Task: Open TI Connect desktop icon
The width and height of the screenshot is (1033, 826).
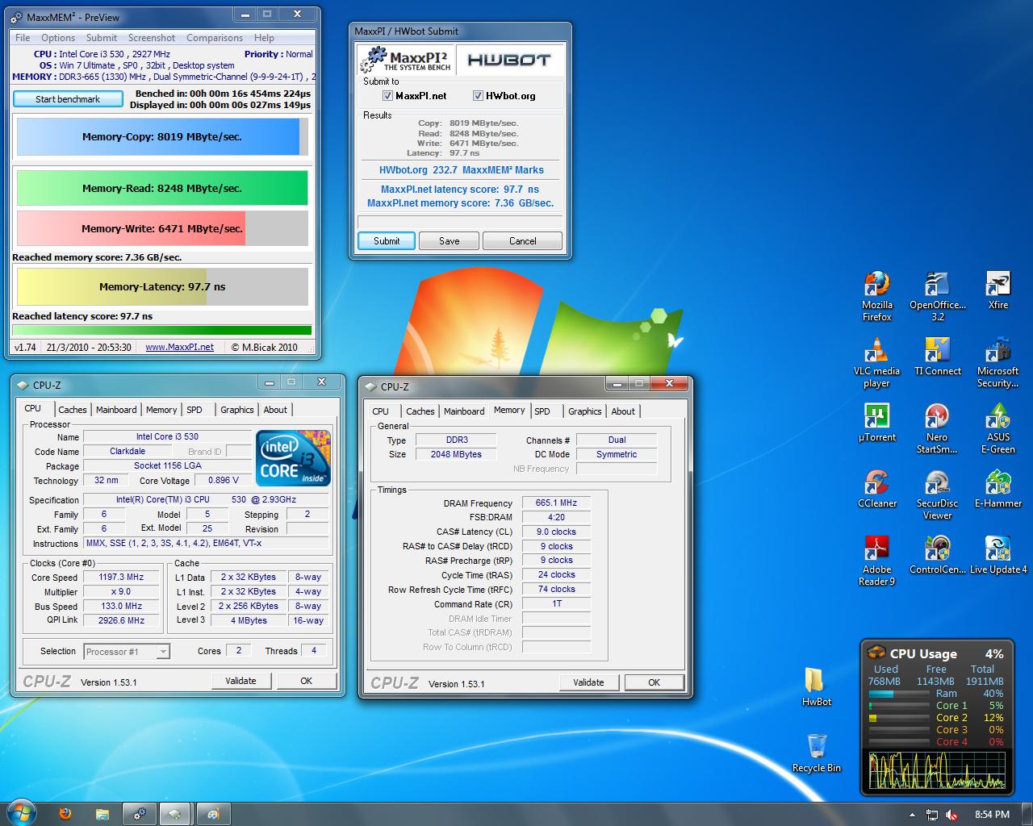Action: click(937, 357)
